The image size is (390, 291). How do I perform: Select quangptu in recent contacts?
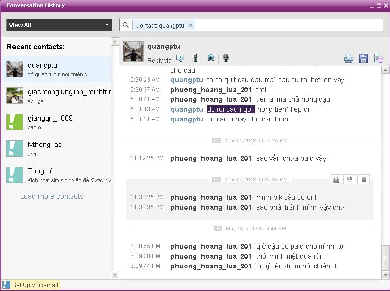coord(57,69)
